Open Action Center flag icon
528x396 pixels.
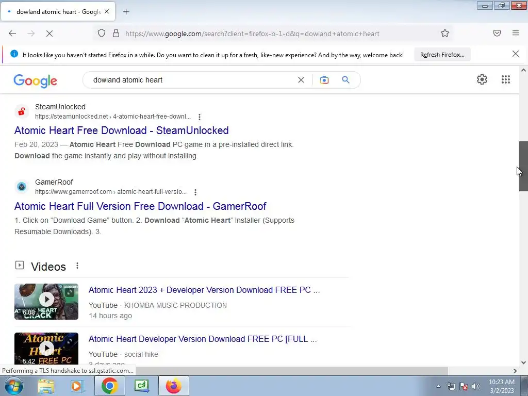(464, 387)
